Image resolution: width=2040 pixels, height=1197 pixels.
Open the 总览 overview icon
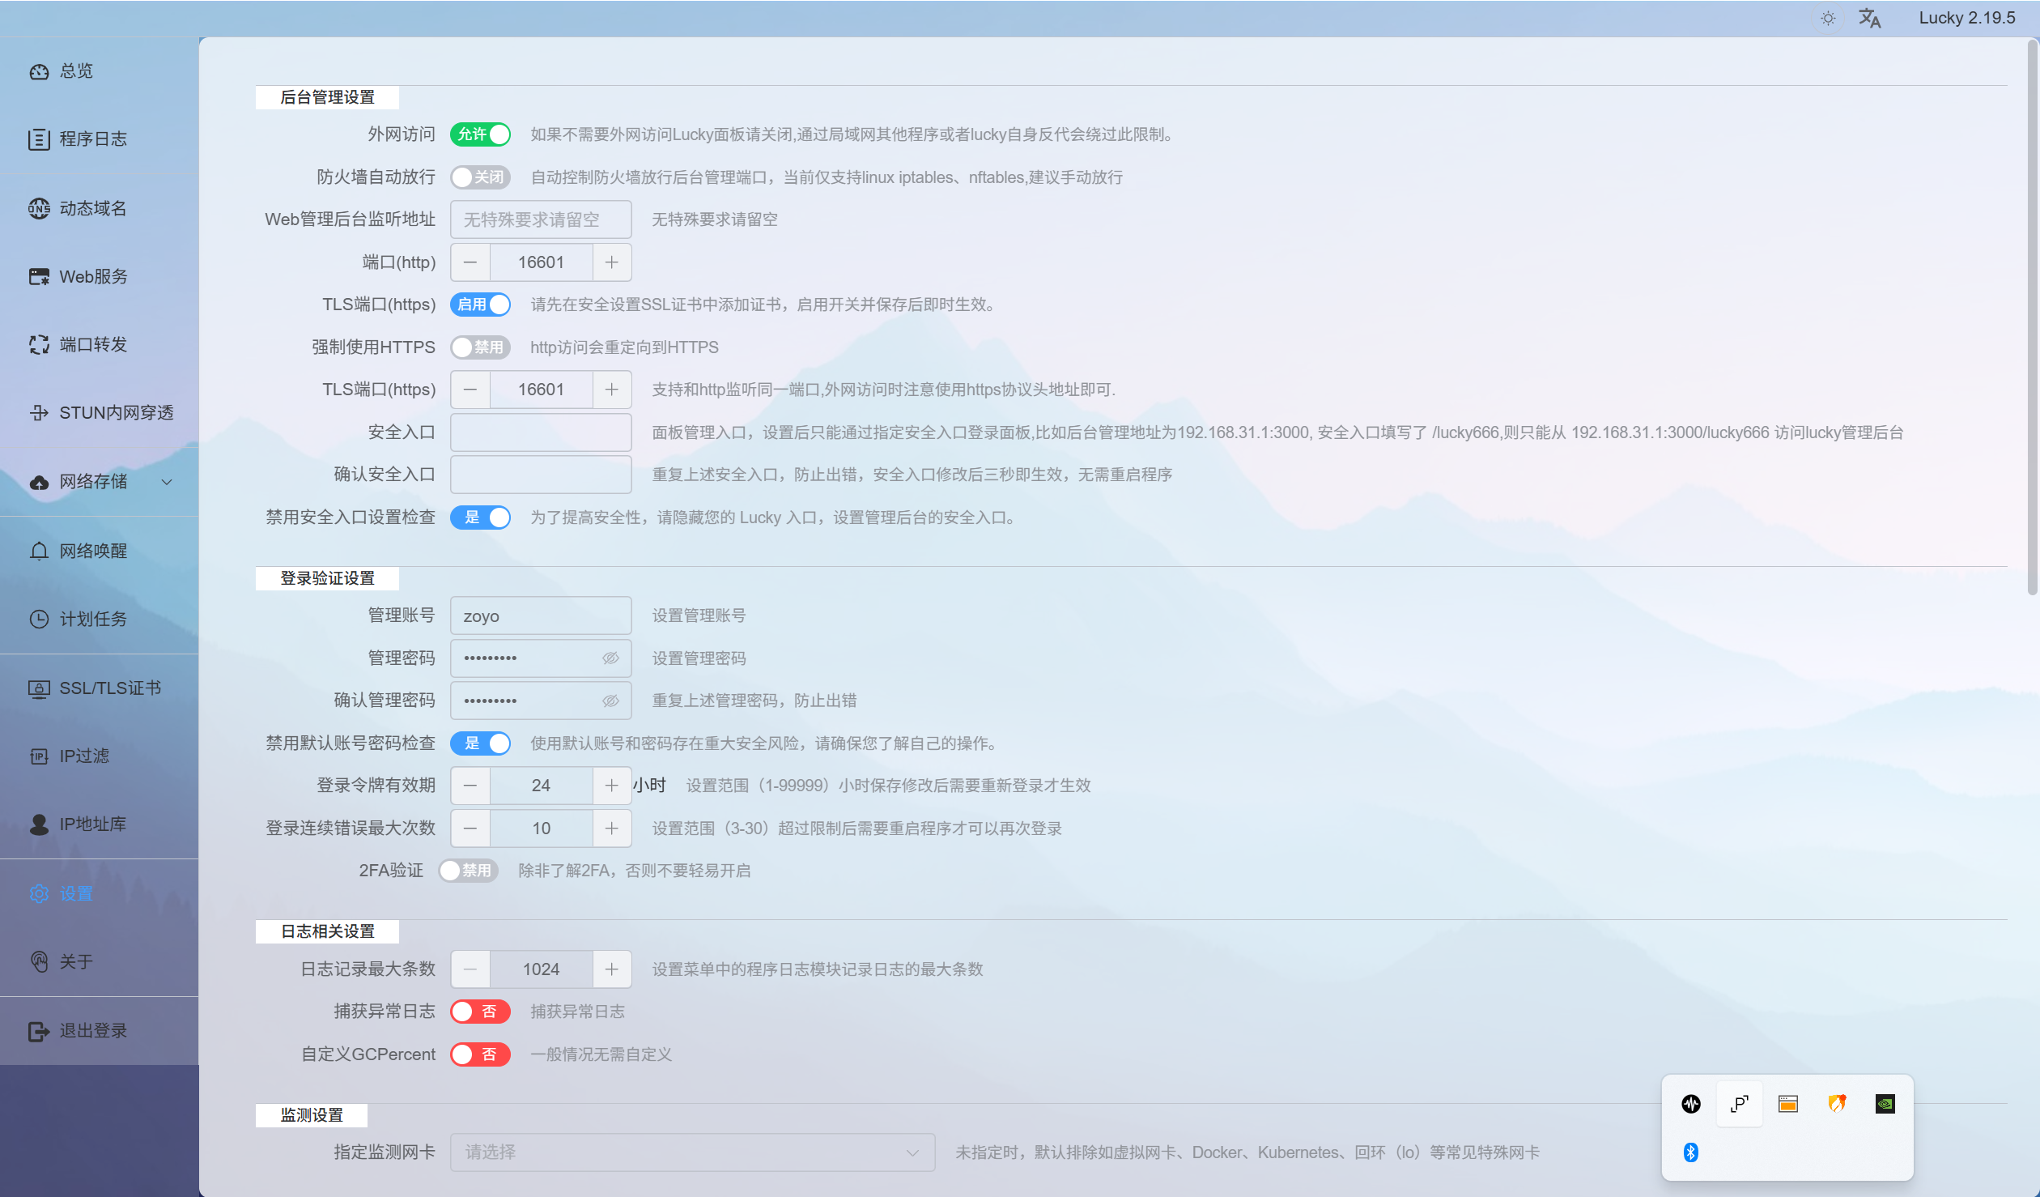[39, 71]
